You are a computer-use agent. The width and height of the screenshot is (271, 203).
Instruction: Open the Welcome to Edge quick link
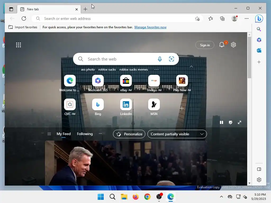(x=70, y=83)
